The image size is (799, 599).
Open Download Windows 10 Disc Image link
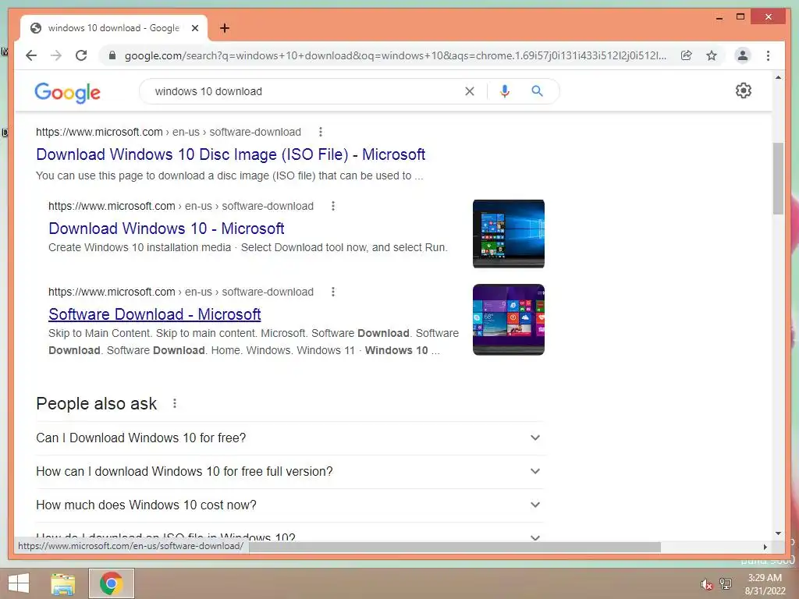pyautogui.click(x=230, y=154)
